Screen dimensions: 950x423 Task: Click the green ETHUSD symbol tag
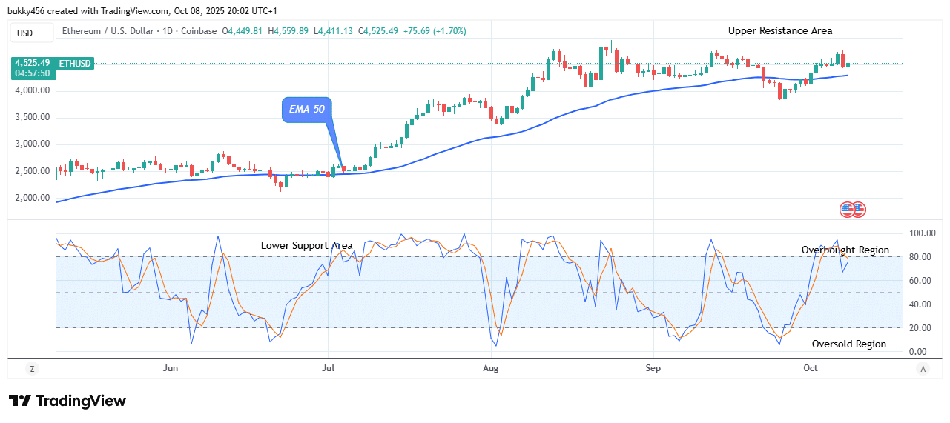pos(75,64)
